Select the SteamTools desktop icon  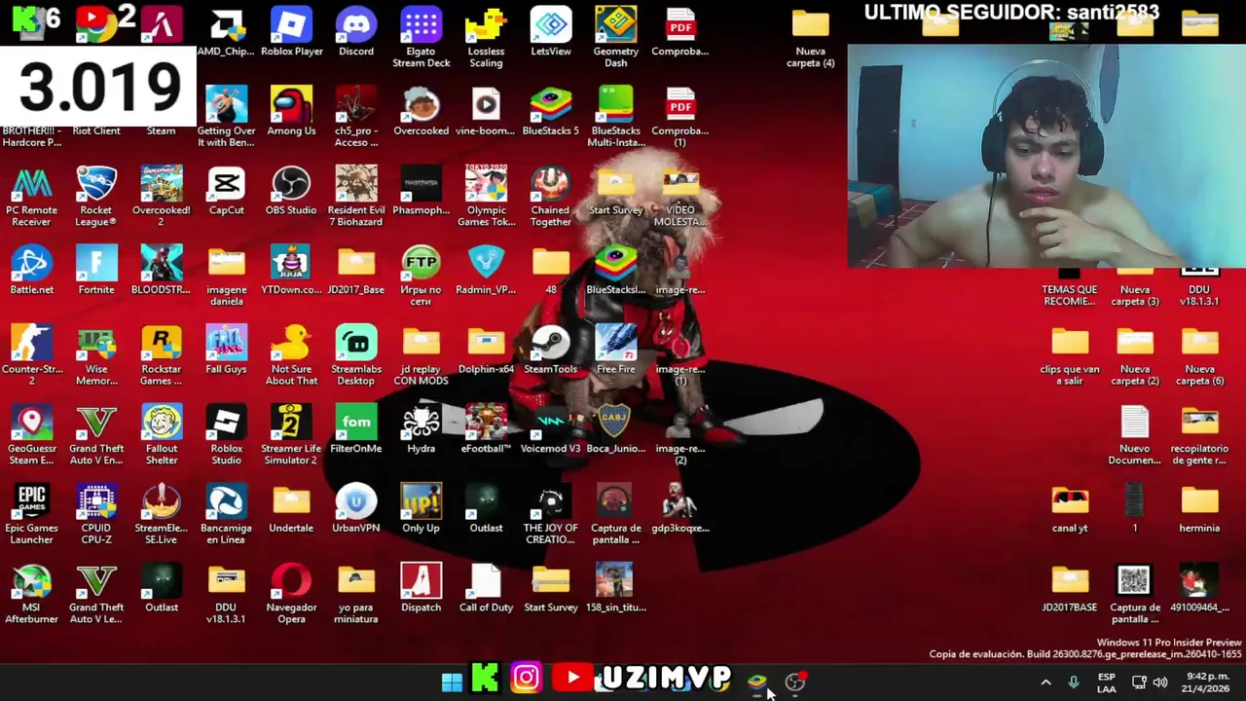tap(550, 350)
